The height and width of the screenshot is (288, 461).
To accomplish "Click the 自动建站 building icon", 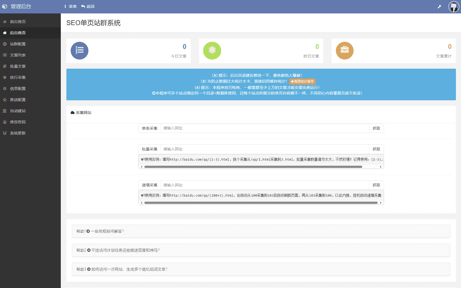I will coord(5,111).
